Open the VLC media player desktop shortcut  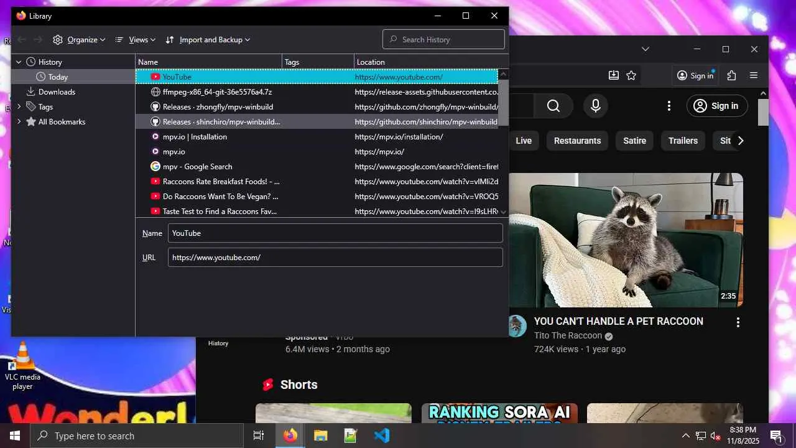pos(22,366)
